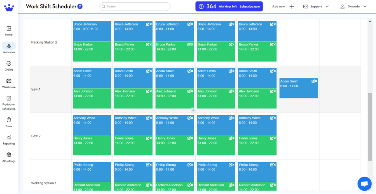Image resolution: width=376 pixels, height=194 pixels.
Task: Click the user profile icon beside Skycode
Action: pyautogui.click(x=343, y=7)
